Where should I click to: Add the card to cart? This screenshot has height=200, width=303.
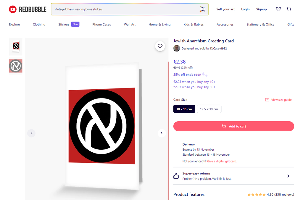[233, 126]
